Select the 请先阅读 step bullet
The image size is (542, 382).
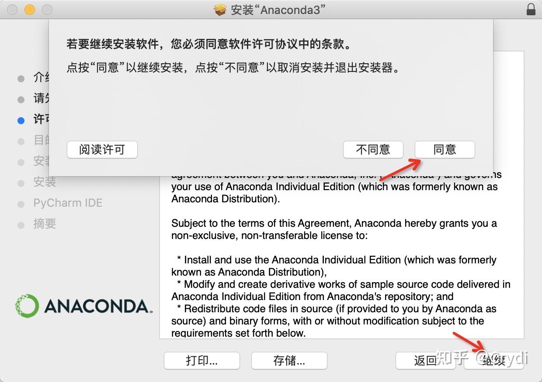(x=21, y=99)
